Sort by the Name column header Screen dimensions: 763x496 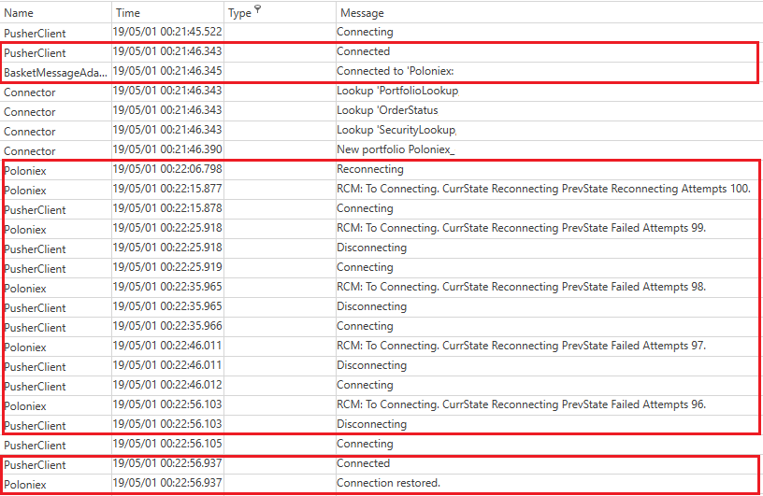click(x=19, y=13)
